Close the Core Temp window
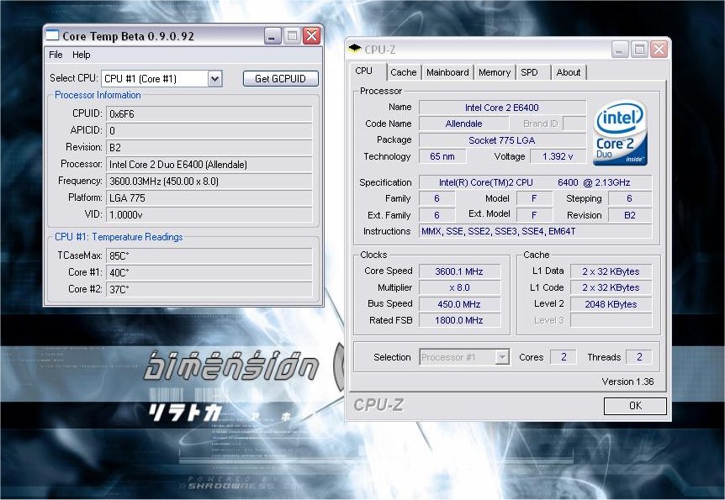The height and width of the screenshot is (500, 725). (312, 35)
